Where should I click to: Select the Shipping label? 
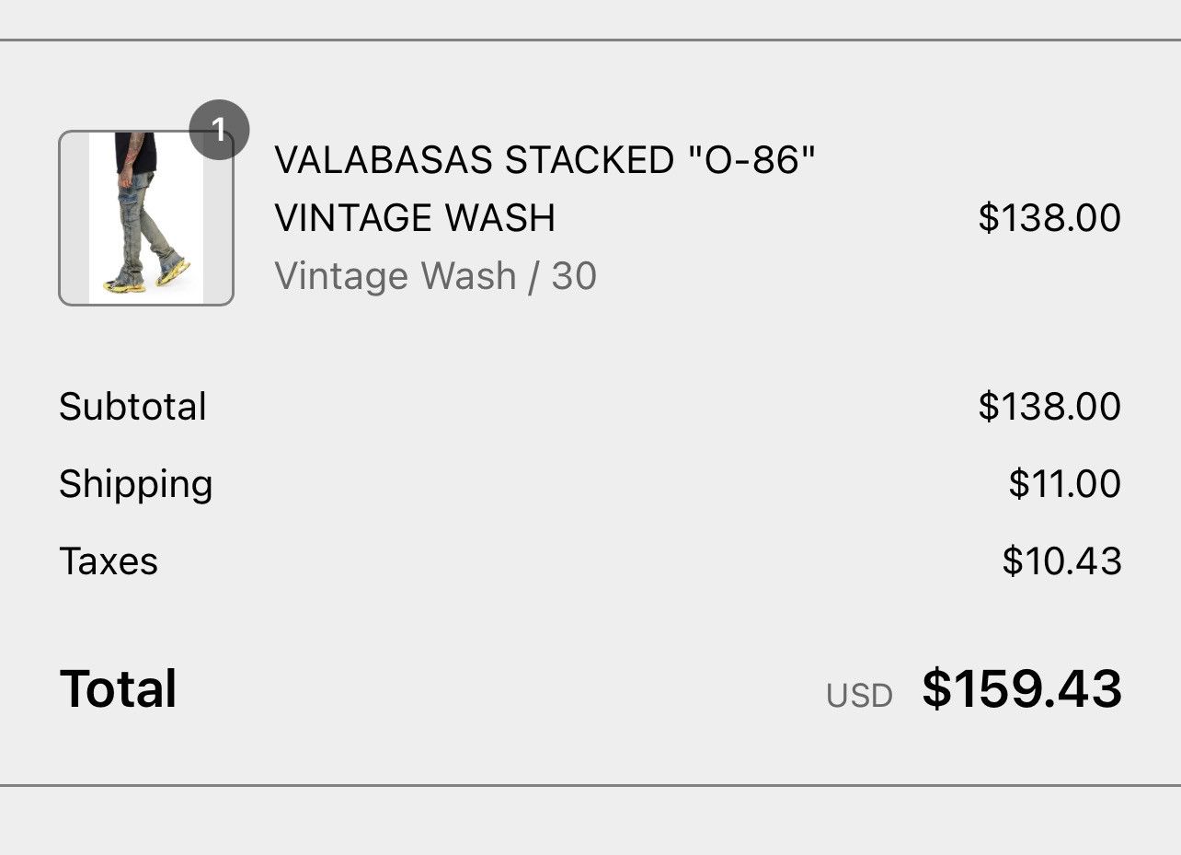135,483
